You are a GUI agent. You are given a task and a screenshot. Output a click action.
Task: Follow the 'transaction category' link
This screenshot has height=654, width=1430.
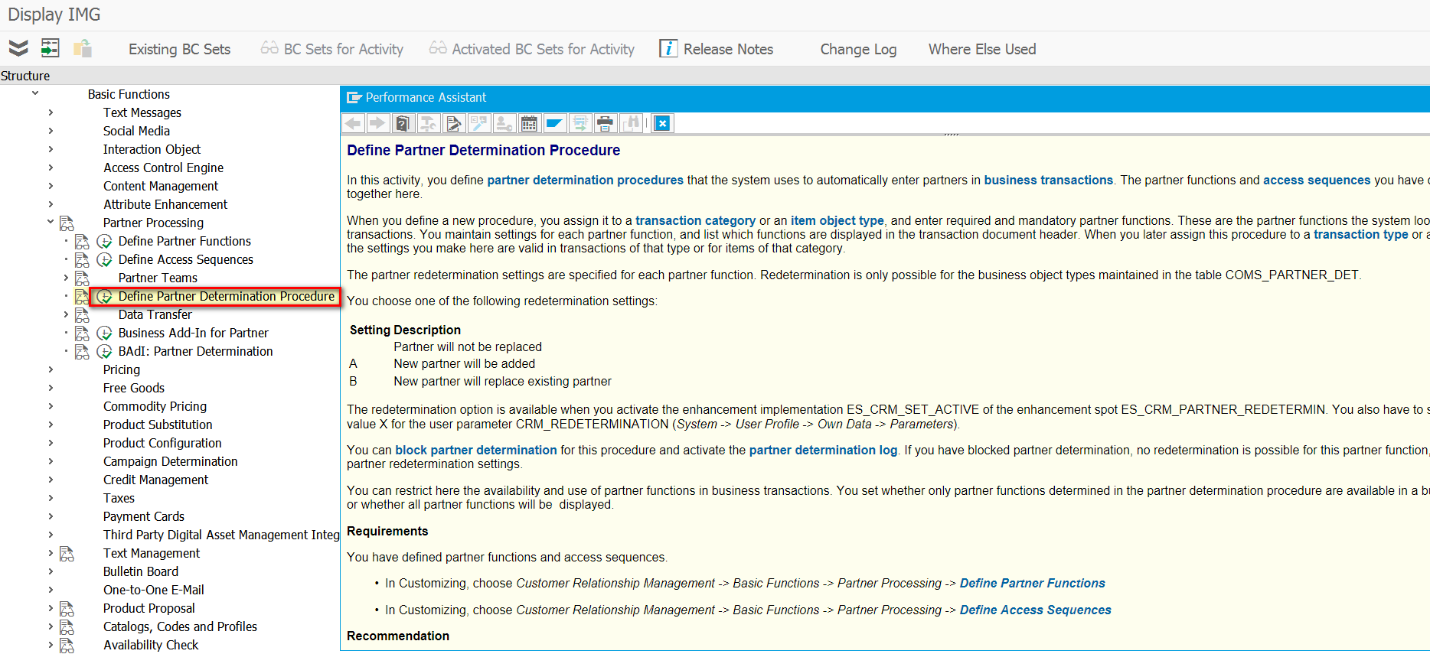click(x=695, y=220)
